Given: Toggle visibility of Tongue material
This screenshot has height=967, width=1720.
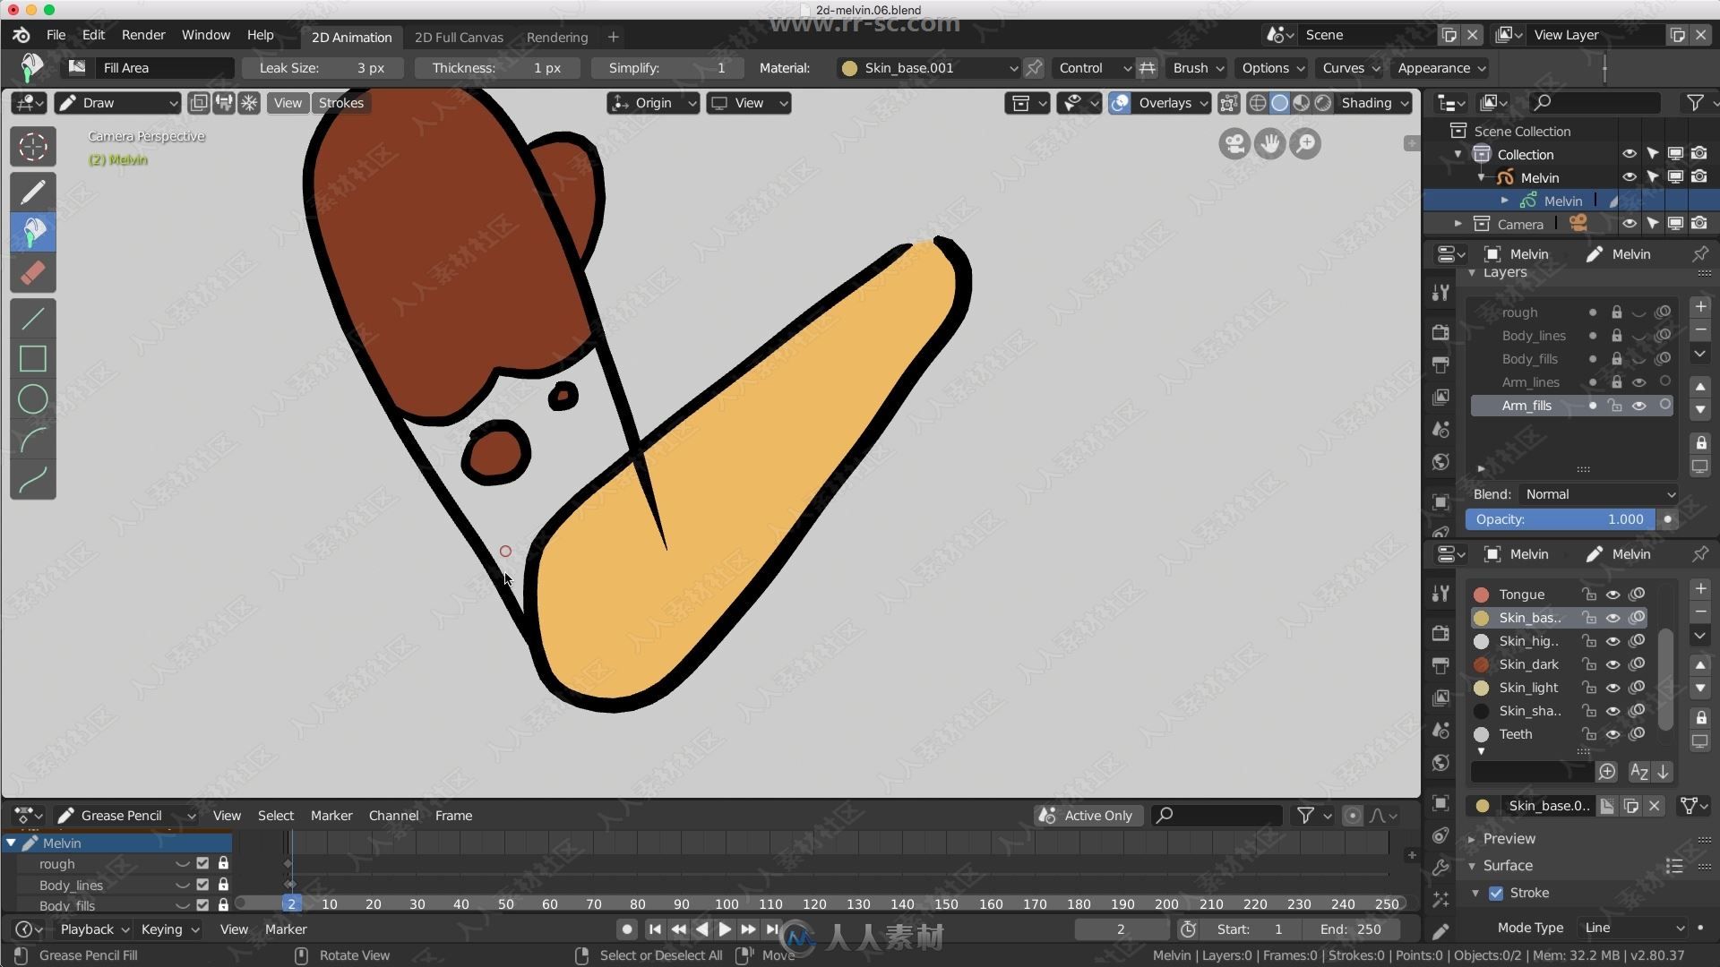Looking at the screenshot, I should pyautogui.click(x=1612, y=595).
